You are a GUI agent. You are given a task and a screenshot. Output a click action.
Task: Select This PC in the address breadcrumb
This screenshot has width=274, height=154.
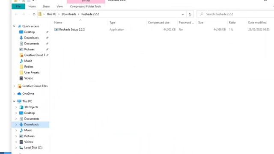point(51,14)
